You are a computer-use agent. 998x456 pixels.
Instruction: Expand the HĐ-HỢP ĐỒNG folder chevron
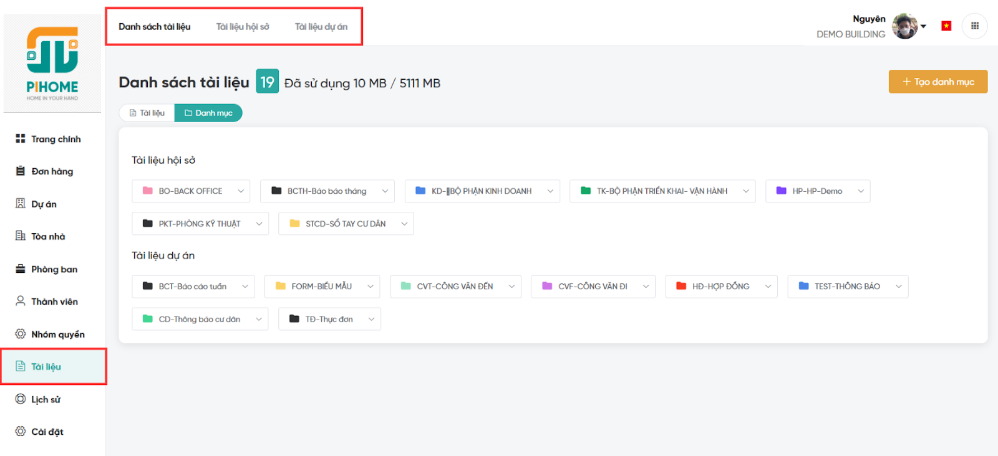coord(768,287)
